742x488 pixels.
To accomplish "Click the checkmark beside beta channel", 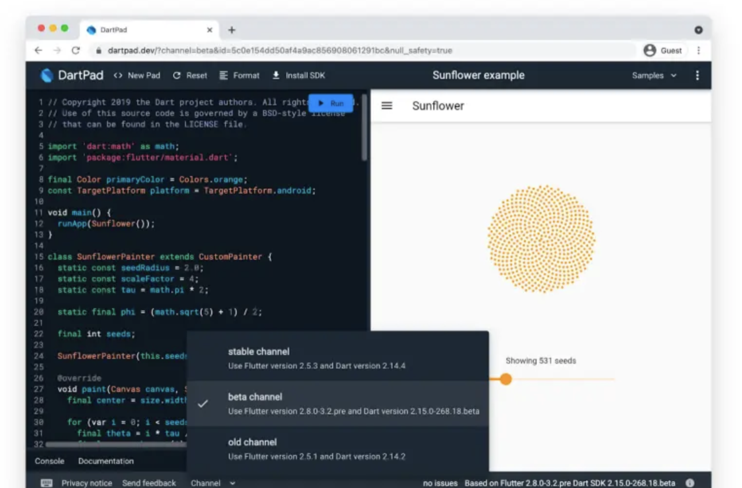I will [203, 403].
